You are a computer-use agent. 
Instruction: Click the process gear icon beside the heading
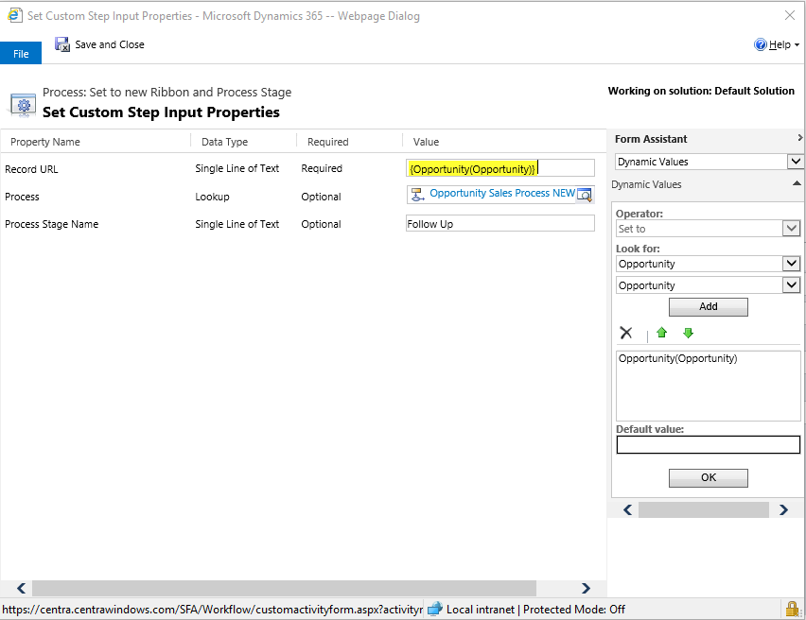pyautogui.click(x=23, y=104)
